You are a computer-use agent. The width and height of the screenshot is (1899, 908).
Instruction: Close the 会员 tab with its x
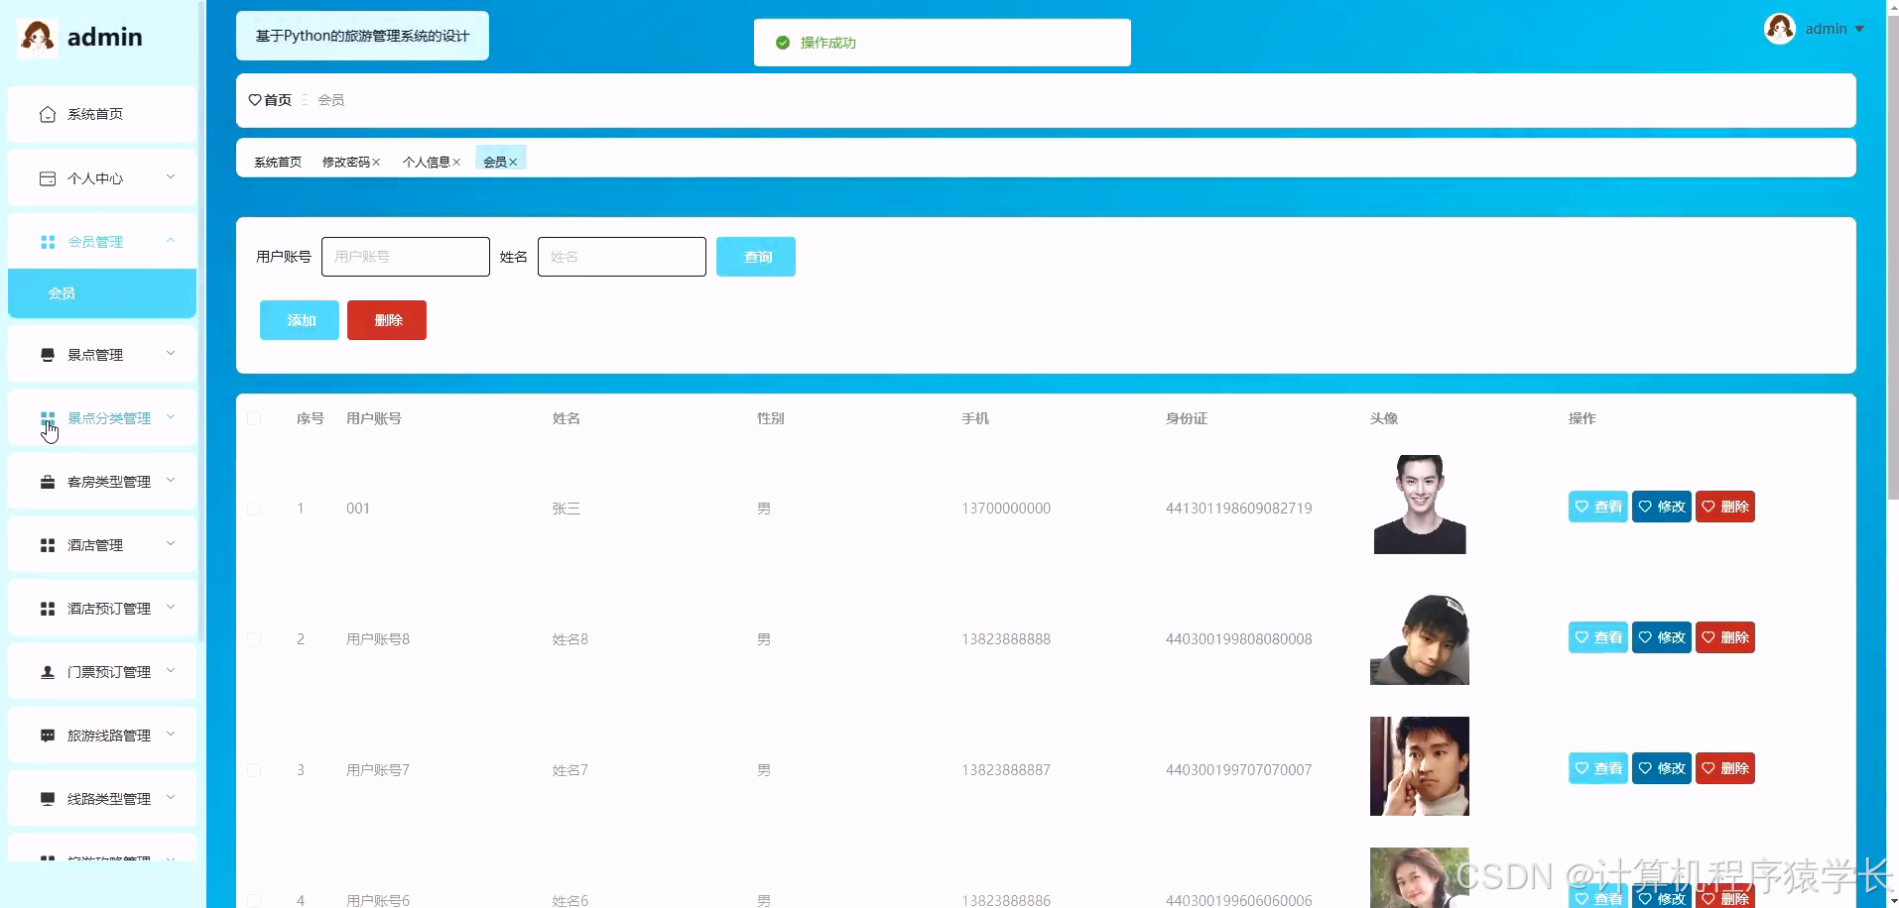tap(513, 163)
